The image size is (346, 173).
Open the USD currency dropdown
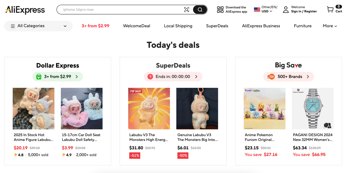(267, 11)
